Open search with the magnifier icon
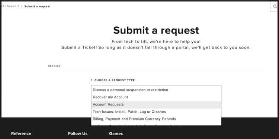 click(x=275, y=7)
